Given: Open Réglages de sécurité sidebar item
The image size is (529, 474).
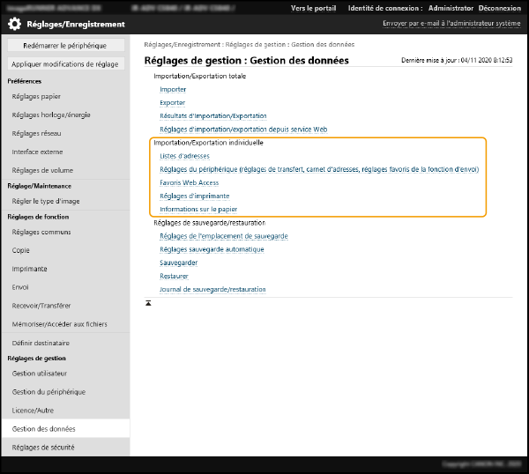Looking at the screenshot, I should click(x=43, y=448).
